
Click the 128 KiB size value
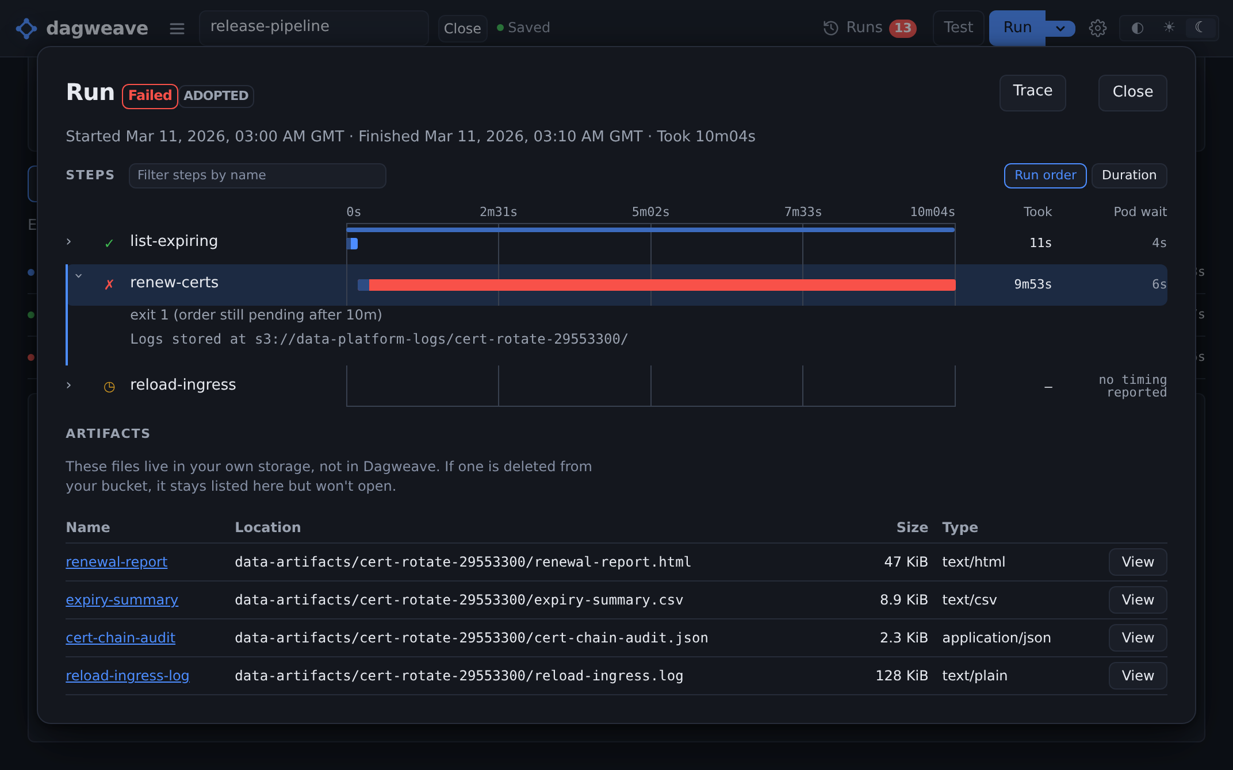[x=901, y=676]
